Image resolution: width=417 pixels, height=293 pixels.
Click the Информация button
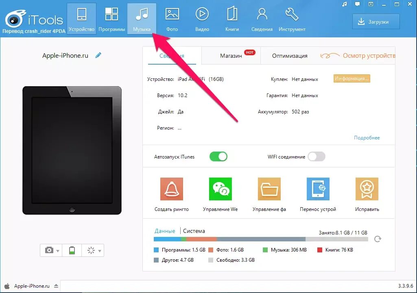[x=352, y=78]
